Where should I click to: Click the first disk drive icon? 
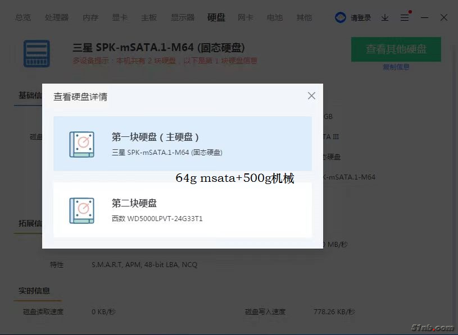pos(81,144)
